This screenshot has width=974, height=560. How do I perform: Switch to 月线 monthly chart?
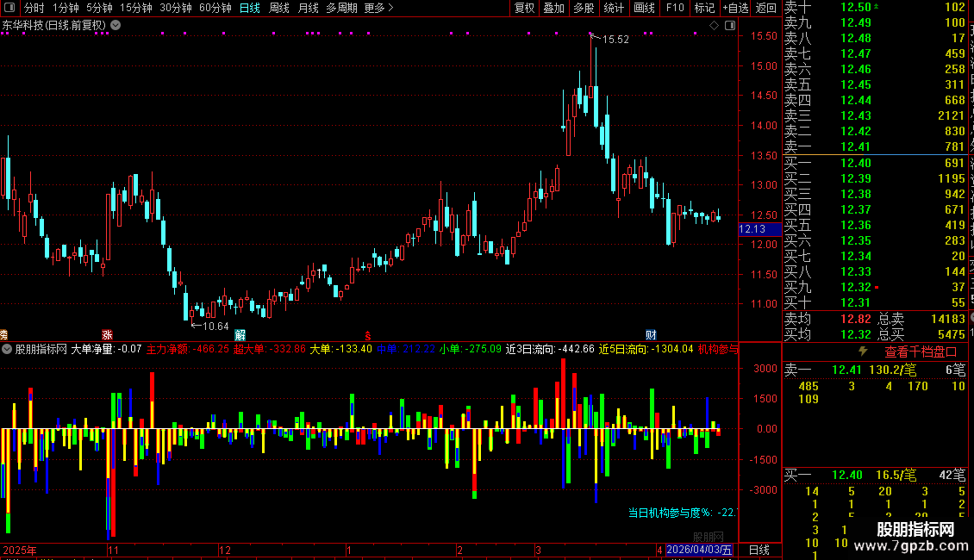click(x=308, y=8)
